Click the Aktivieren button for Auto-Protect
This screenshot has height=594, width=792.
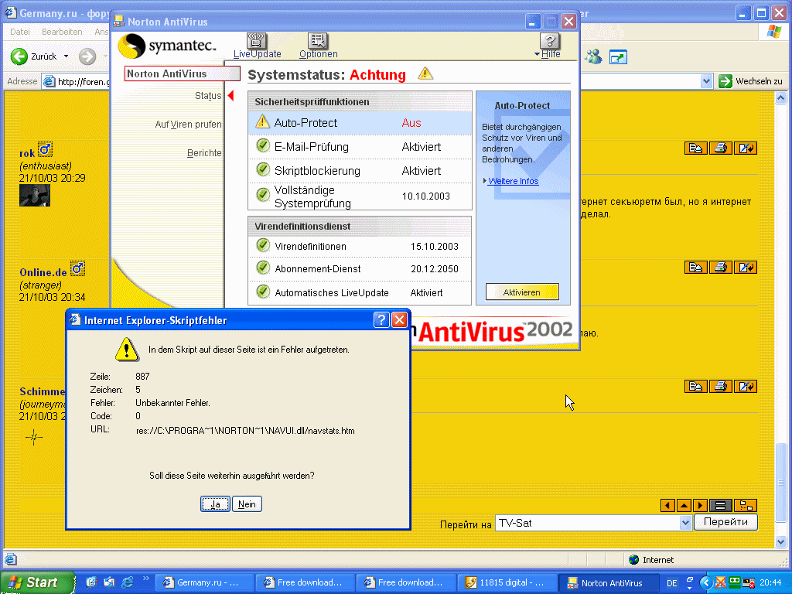click(x=522, y=292)
